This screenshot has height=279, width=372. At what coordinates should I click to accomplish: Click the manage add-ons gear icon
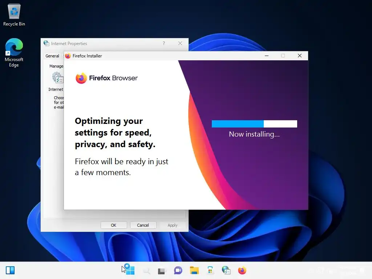pyautogui.click(x=58, y=77)
